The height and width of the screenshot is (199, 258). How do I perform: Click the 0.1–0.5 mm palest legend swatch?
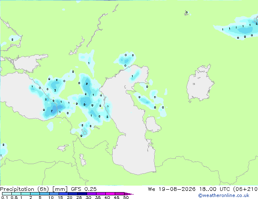[7, 194]
